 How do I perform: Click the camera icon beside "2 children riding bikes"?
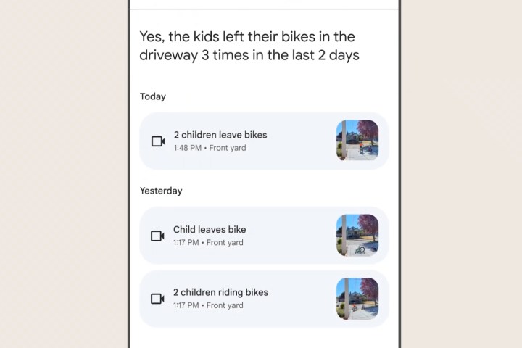point(157,299)
